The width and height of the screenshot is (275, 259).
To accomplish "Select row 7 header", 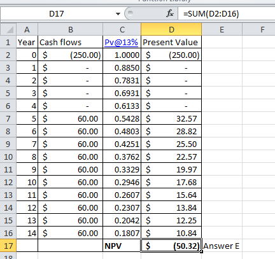I will 8,118.
